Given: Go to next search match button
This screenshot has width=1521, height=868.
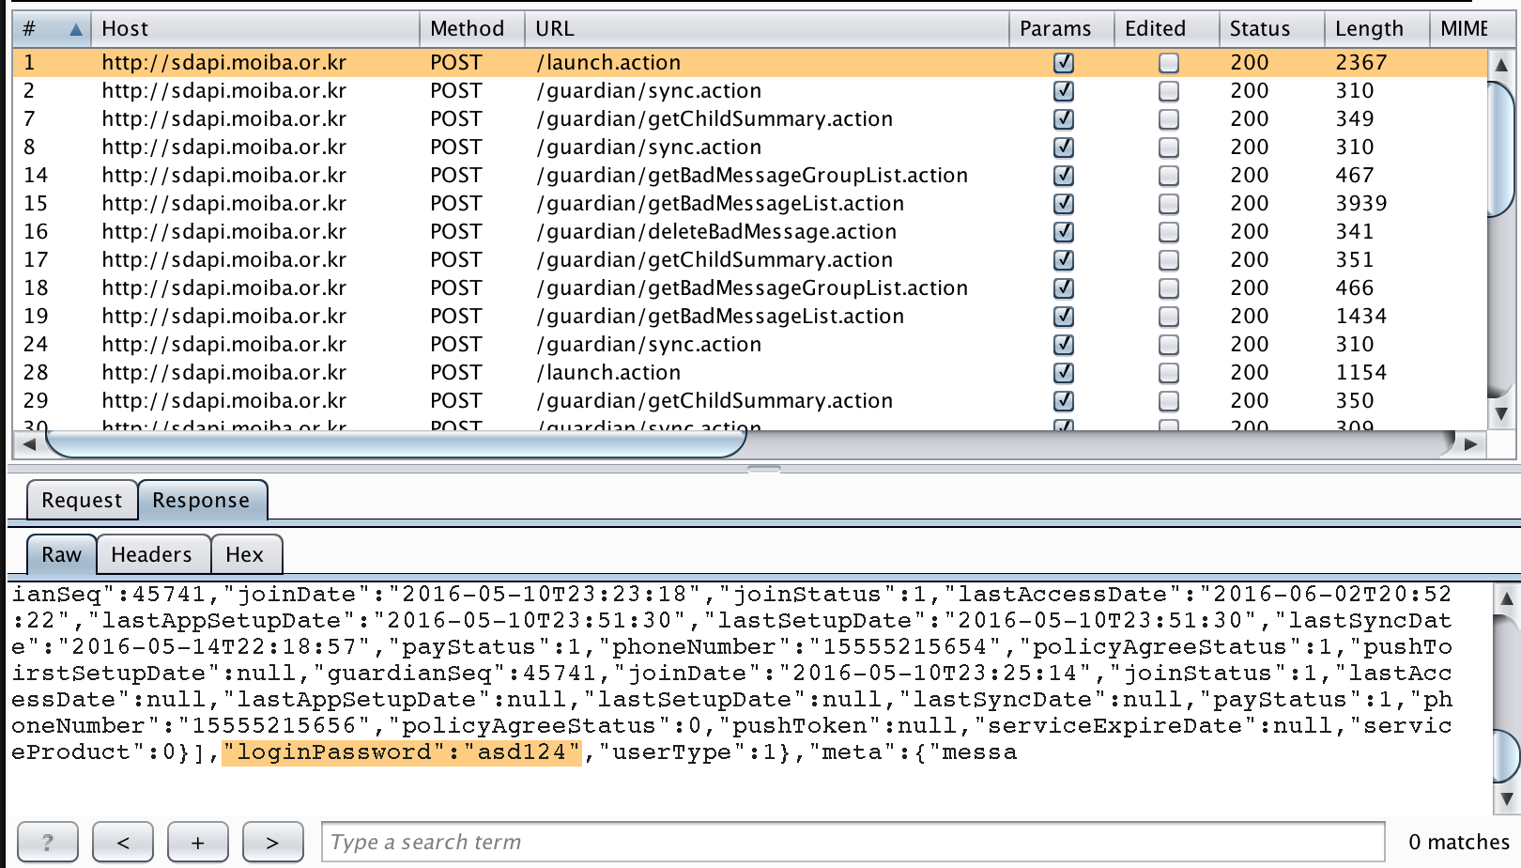Looking at the screenshot, I should tap(272, 842).
